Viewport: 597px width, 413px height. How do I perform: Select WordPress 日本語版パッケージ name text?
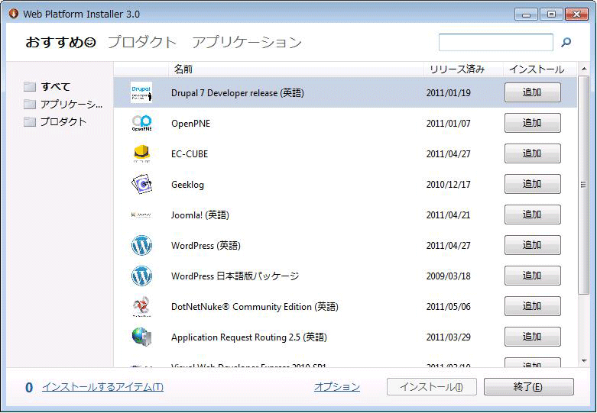[x=235, y=276]
